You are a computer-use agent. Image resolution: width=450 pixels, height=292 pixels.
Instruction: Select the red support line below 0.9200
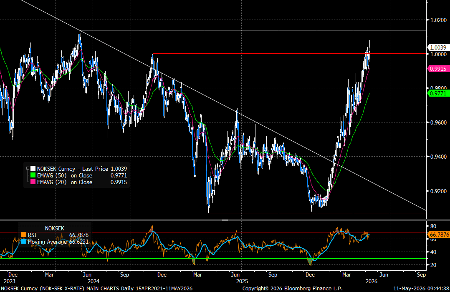click(x=317, y=214)
